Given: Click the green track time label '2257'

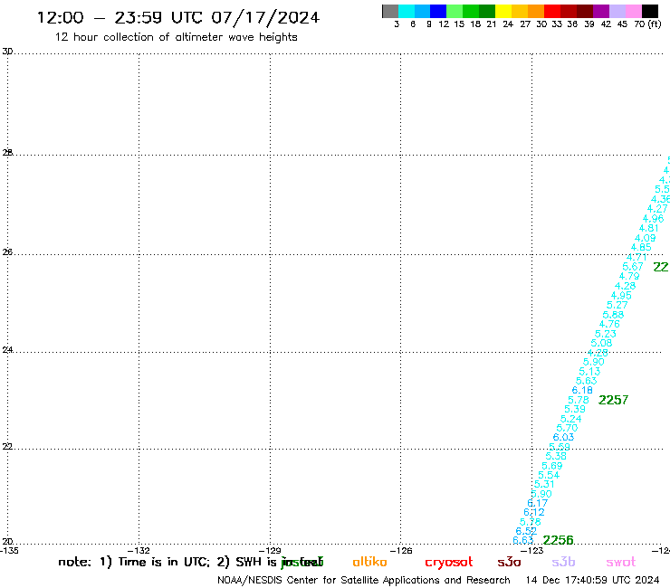Looking at the screenshot, I should 613,400.
